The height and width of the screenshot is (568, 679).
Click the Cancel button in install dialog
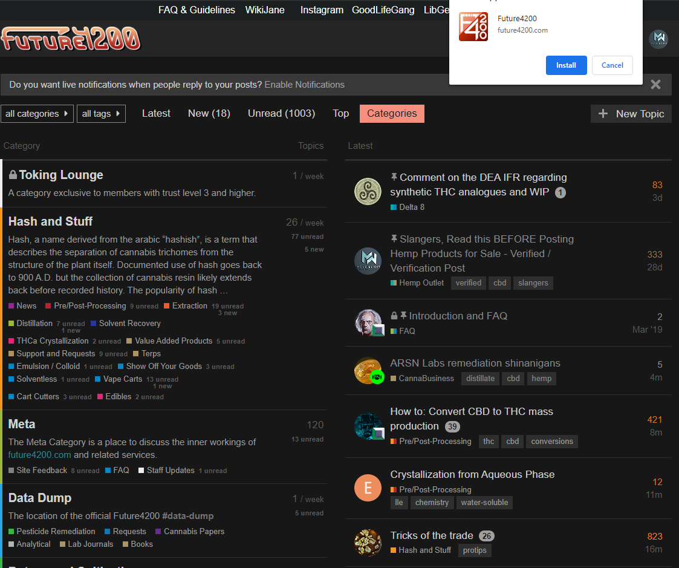(x=612, y=65)
